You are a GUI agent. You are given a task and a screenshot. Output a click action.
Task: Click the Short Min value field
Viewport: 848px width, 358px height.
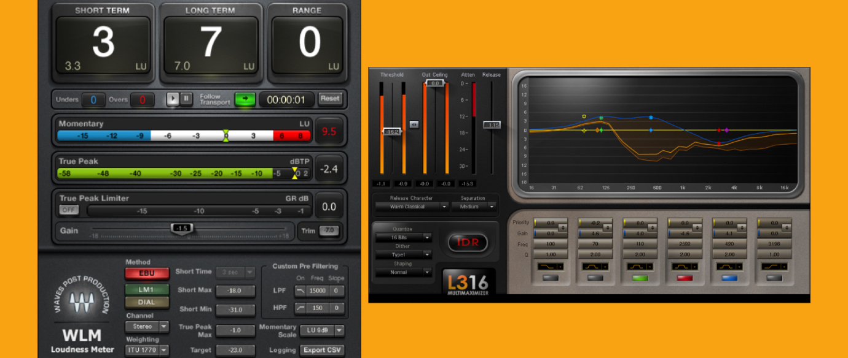pos(235,310)
